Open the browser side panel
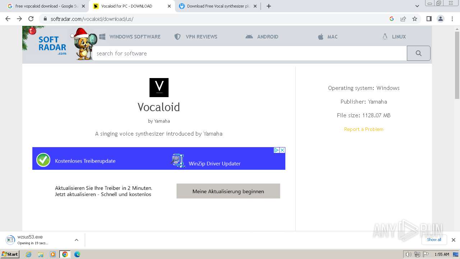The height and width of the screenshot is (259, 460). click(429, 19)
